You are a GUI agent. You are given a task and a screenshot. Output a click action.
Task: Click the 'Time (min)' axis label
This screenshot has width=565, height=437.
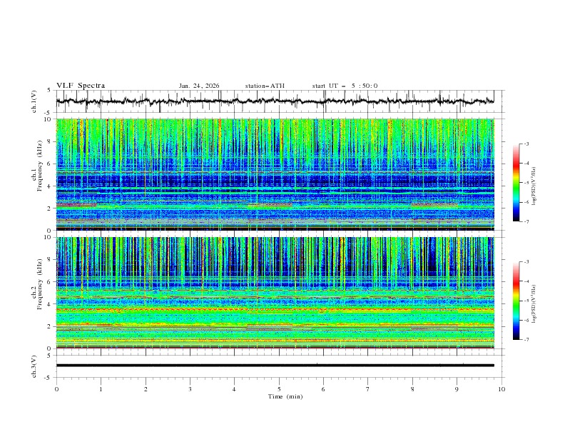point(285,396)
